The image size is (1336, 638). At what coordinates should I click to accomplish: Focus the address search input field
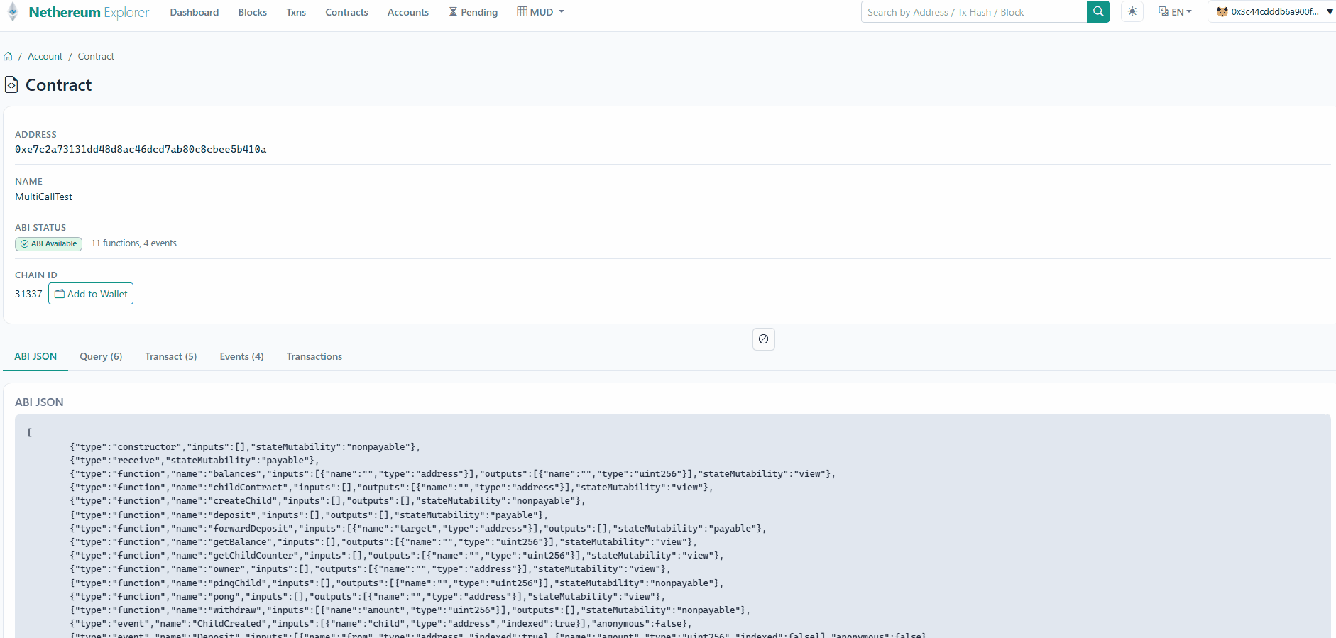click(973, 12)
